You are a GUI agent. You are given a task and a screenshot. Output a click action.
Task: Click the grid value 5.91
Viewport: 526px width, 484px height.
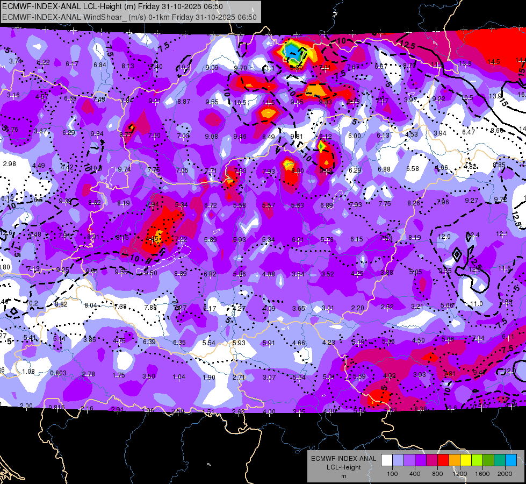(269, 343)
